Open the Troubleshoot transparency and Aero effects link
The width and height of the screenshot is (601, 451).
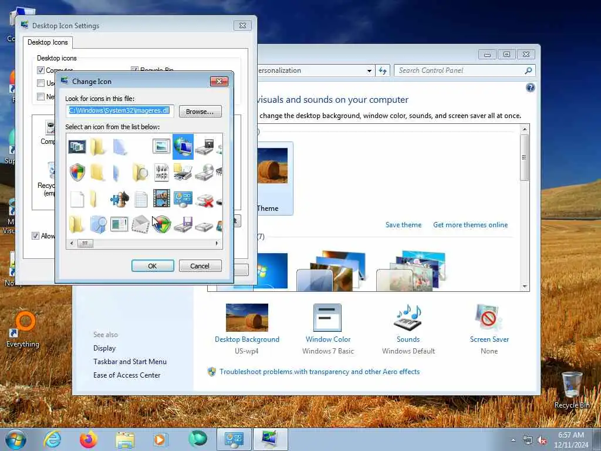[x=319, y=372]
